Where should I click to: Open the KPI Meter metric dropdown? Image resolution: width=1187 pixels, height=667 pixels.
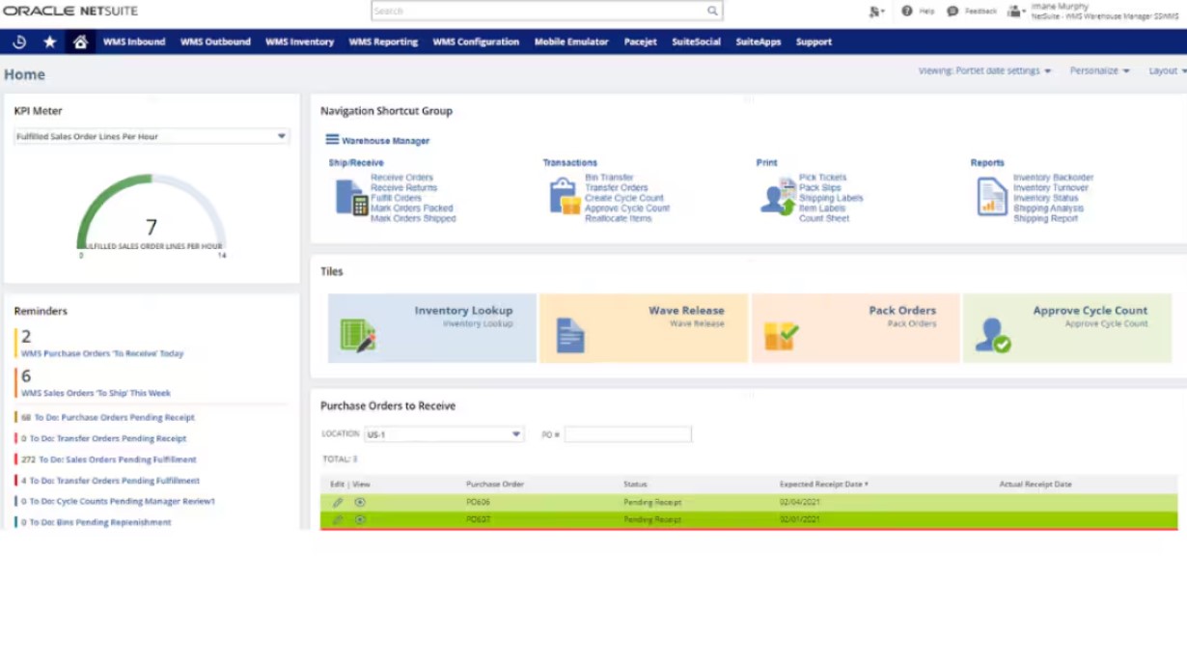283,136
